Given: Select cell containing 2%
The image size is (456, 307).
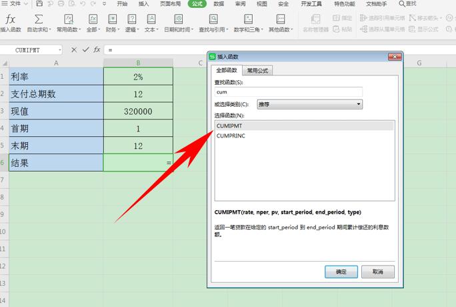Looking at the screenshot, I should (x=138, y=77).
